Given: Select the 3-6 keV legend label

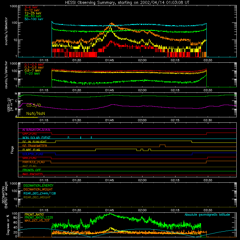Looking at the screenshot, I should point(31,7).
